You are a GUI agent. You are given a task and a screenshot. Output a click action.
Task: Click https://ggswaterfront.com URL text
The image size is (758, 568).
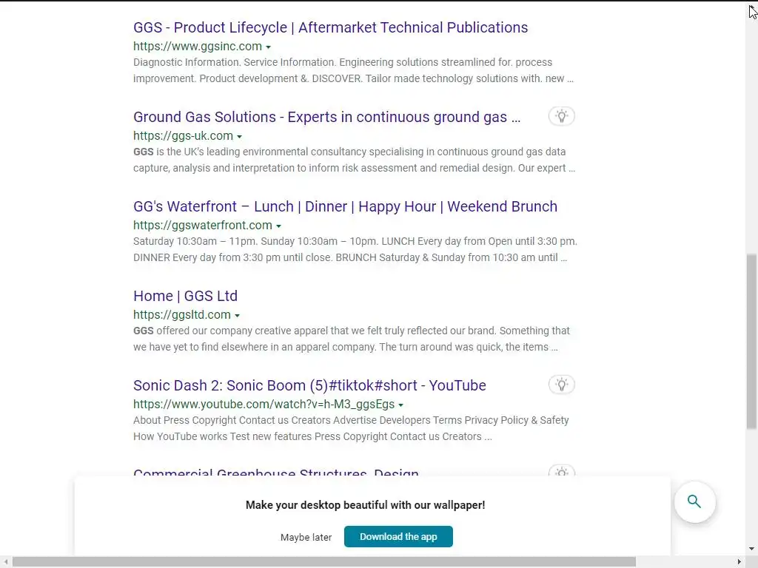pyautogui.click(x=203, y=225)
